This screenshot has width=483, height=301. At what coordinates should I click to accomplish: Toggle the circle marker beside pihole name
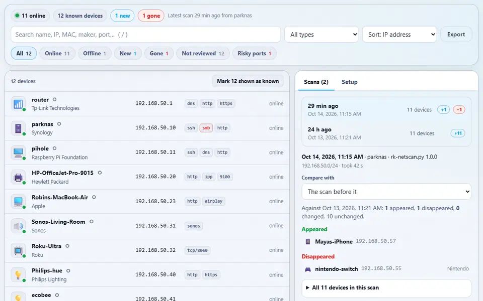54,148
